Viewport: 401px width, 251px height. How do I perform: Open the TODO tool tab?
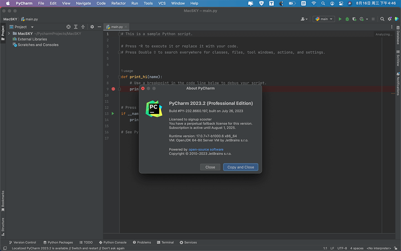[86, 242]
